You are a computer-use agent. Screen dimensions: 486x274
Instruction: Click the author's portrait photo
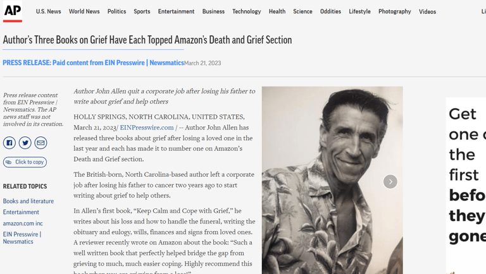(332, 180)
